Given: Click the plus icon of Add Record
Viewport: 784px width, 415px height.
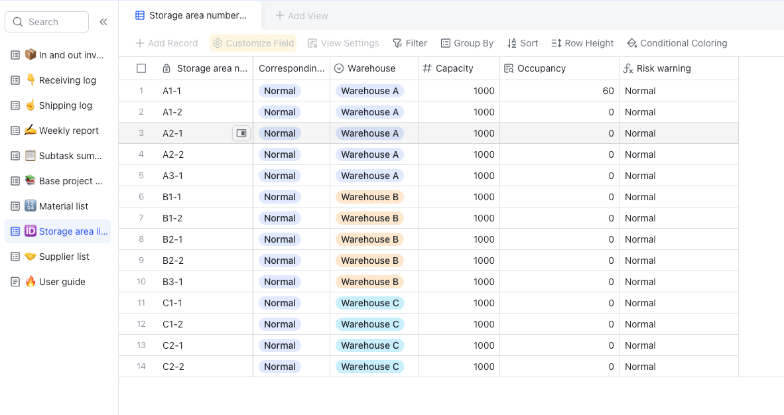Looking at the screenshot, I should pyautogui.click(x=140, y=43).
